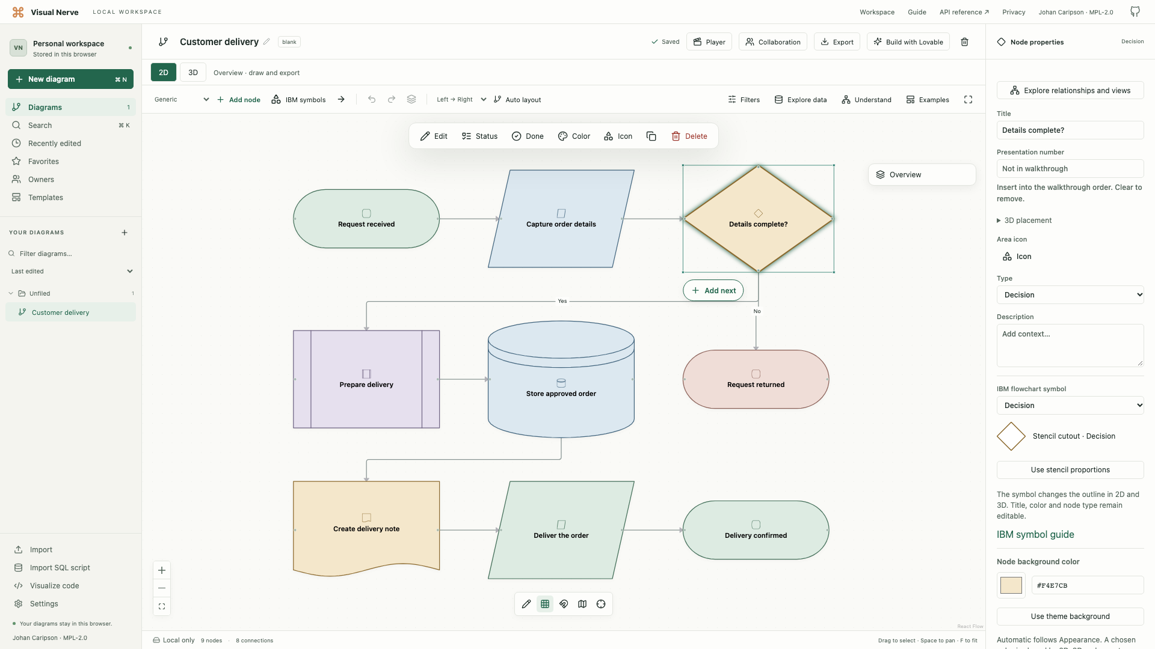Click the zoom out minus button
1155x649 pixels.
(x=162, y=588)
